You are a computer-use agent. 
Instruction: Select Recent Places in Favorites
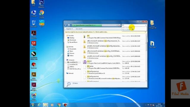coord(72,42)
